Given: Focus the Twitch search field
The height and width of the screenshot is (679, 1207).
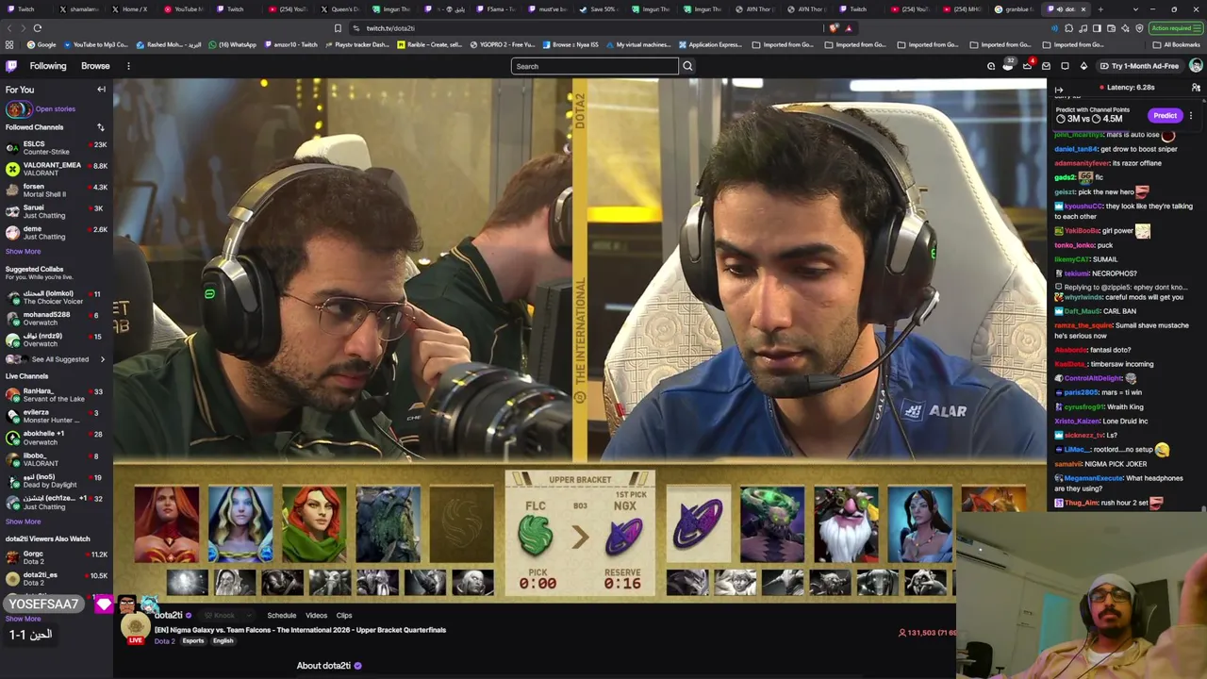Looking at the screenshot, I should click(x=595, y=66).
